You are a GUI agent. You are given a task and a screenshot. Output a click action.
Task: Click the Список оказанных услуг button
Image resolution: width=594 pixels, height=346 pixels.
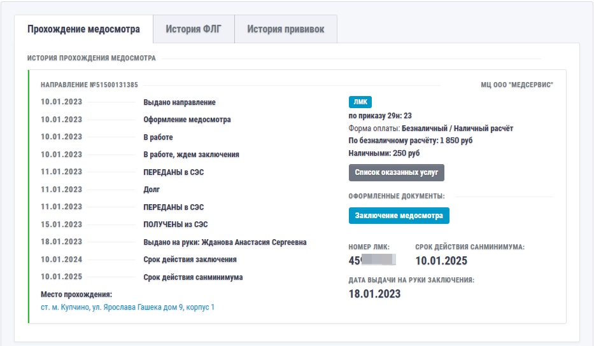(x=396, y=173)
